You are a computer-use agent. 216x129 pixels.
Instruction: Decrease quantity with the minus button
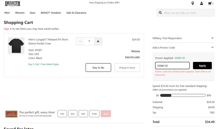(80, 41)
